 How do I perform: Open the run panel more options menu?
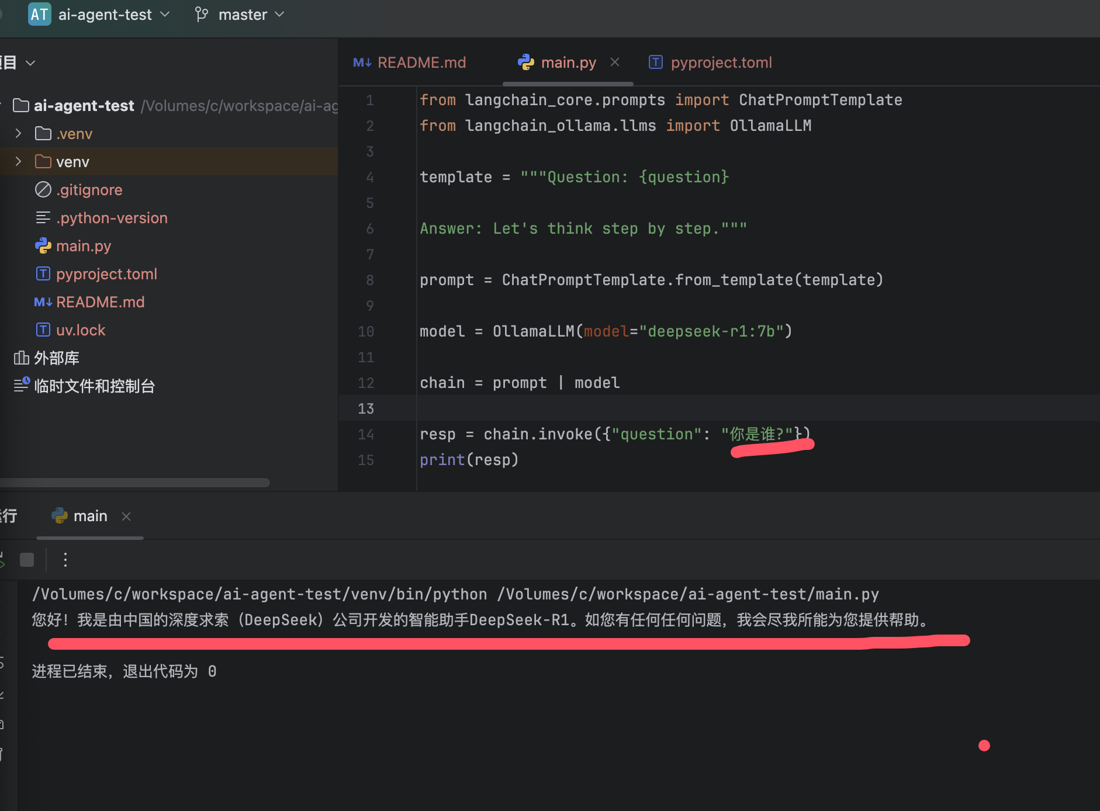coord(65,560)
